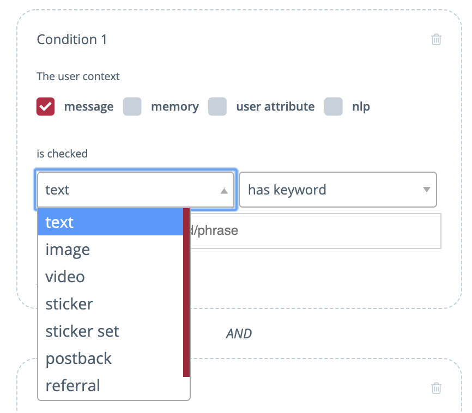The image size is (472, 413).
Task: Click the message checkbox label
Action: tap(89, 107)
